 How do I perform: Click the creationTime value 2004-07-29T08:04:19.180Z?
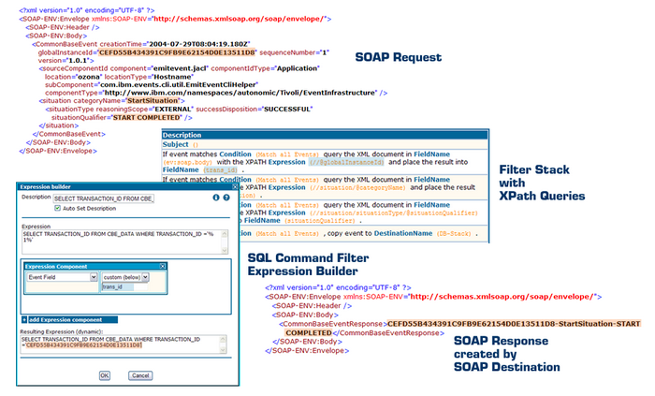coord(198,44)
